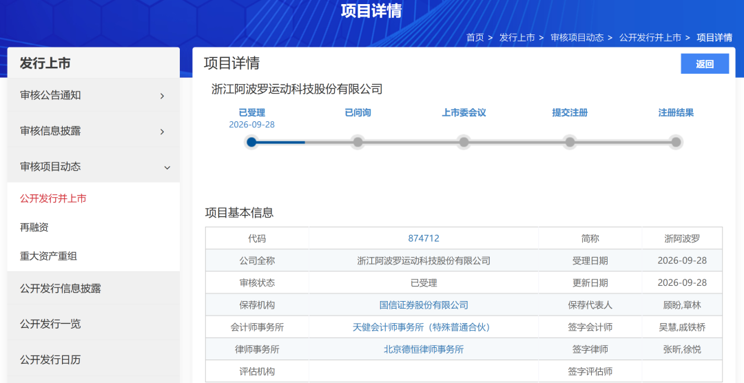This screenshot has width=744, height=383.
Task: Click 更新日期 value 2026-09-28
Action: pyautogui.click(x=682, y=283)
